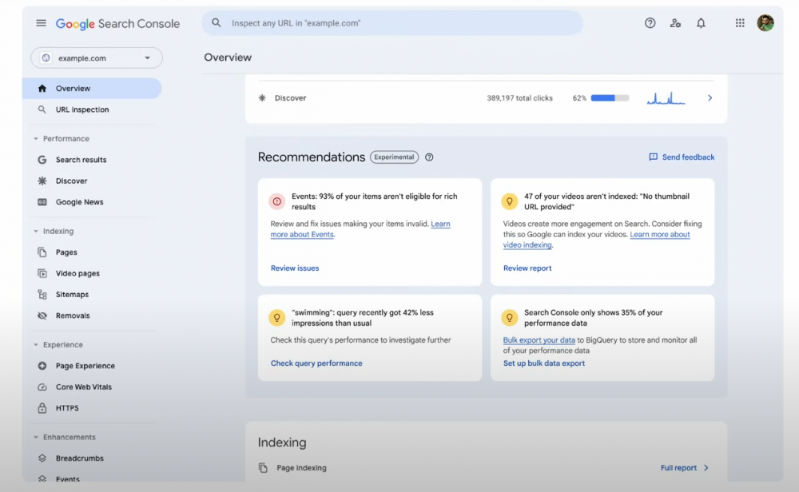Click the Inspect any URL input field
Image resolution: width=799 pixels, height=492 pixels.
tap(392, 23)
